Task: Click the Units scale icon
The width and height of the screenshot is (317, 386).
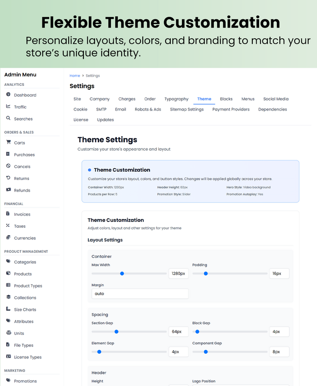Action: tap(8, 333)
